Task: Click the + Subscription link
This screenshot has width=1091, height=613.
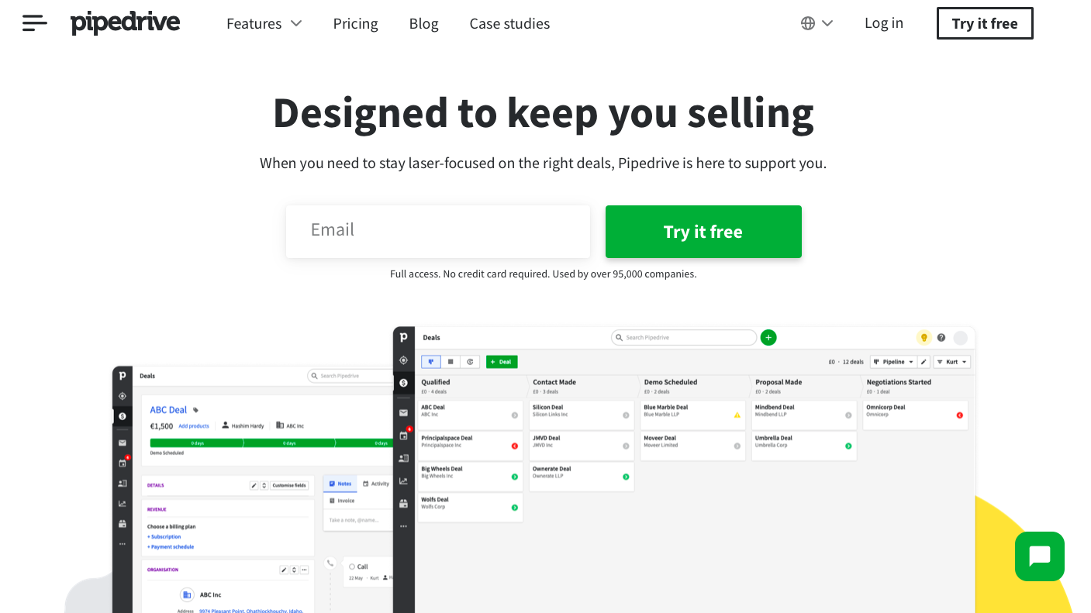Action: tap(164, 536)
